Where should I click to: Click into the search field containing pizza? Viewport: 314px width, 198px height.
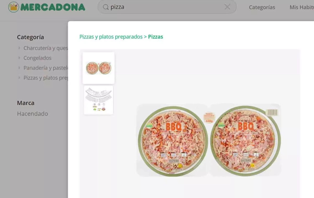167,7
